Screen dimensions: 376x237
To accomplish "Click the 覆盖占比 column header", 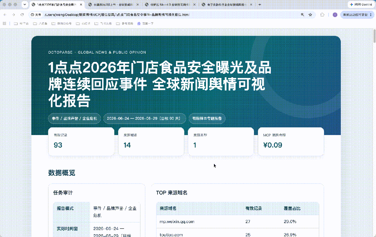I will (x=292, y=208).
